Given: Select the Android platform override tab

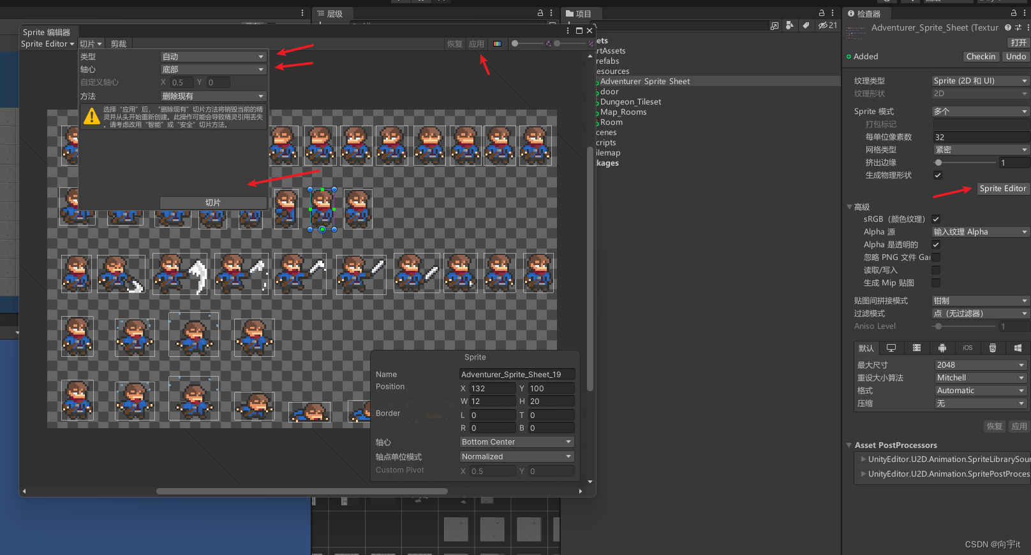Looking at the screenshot, I should [x=942, y=348].
